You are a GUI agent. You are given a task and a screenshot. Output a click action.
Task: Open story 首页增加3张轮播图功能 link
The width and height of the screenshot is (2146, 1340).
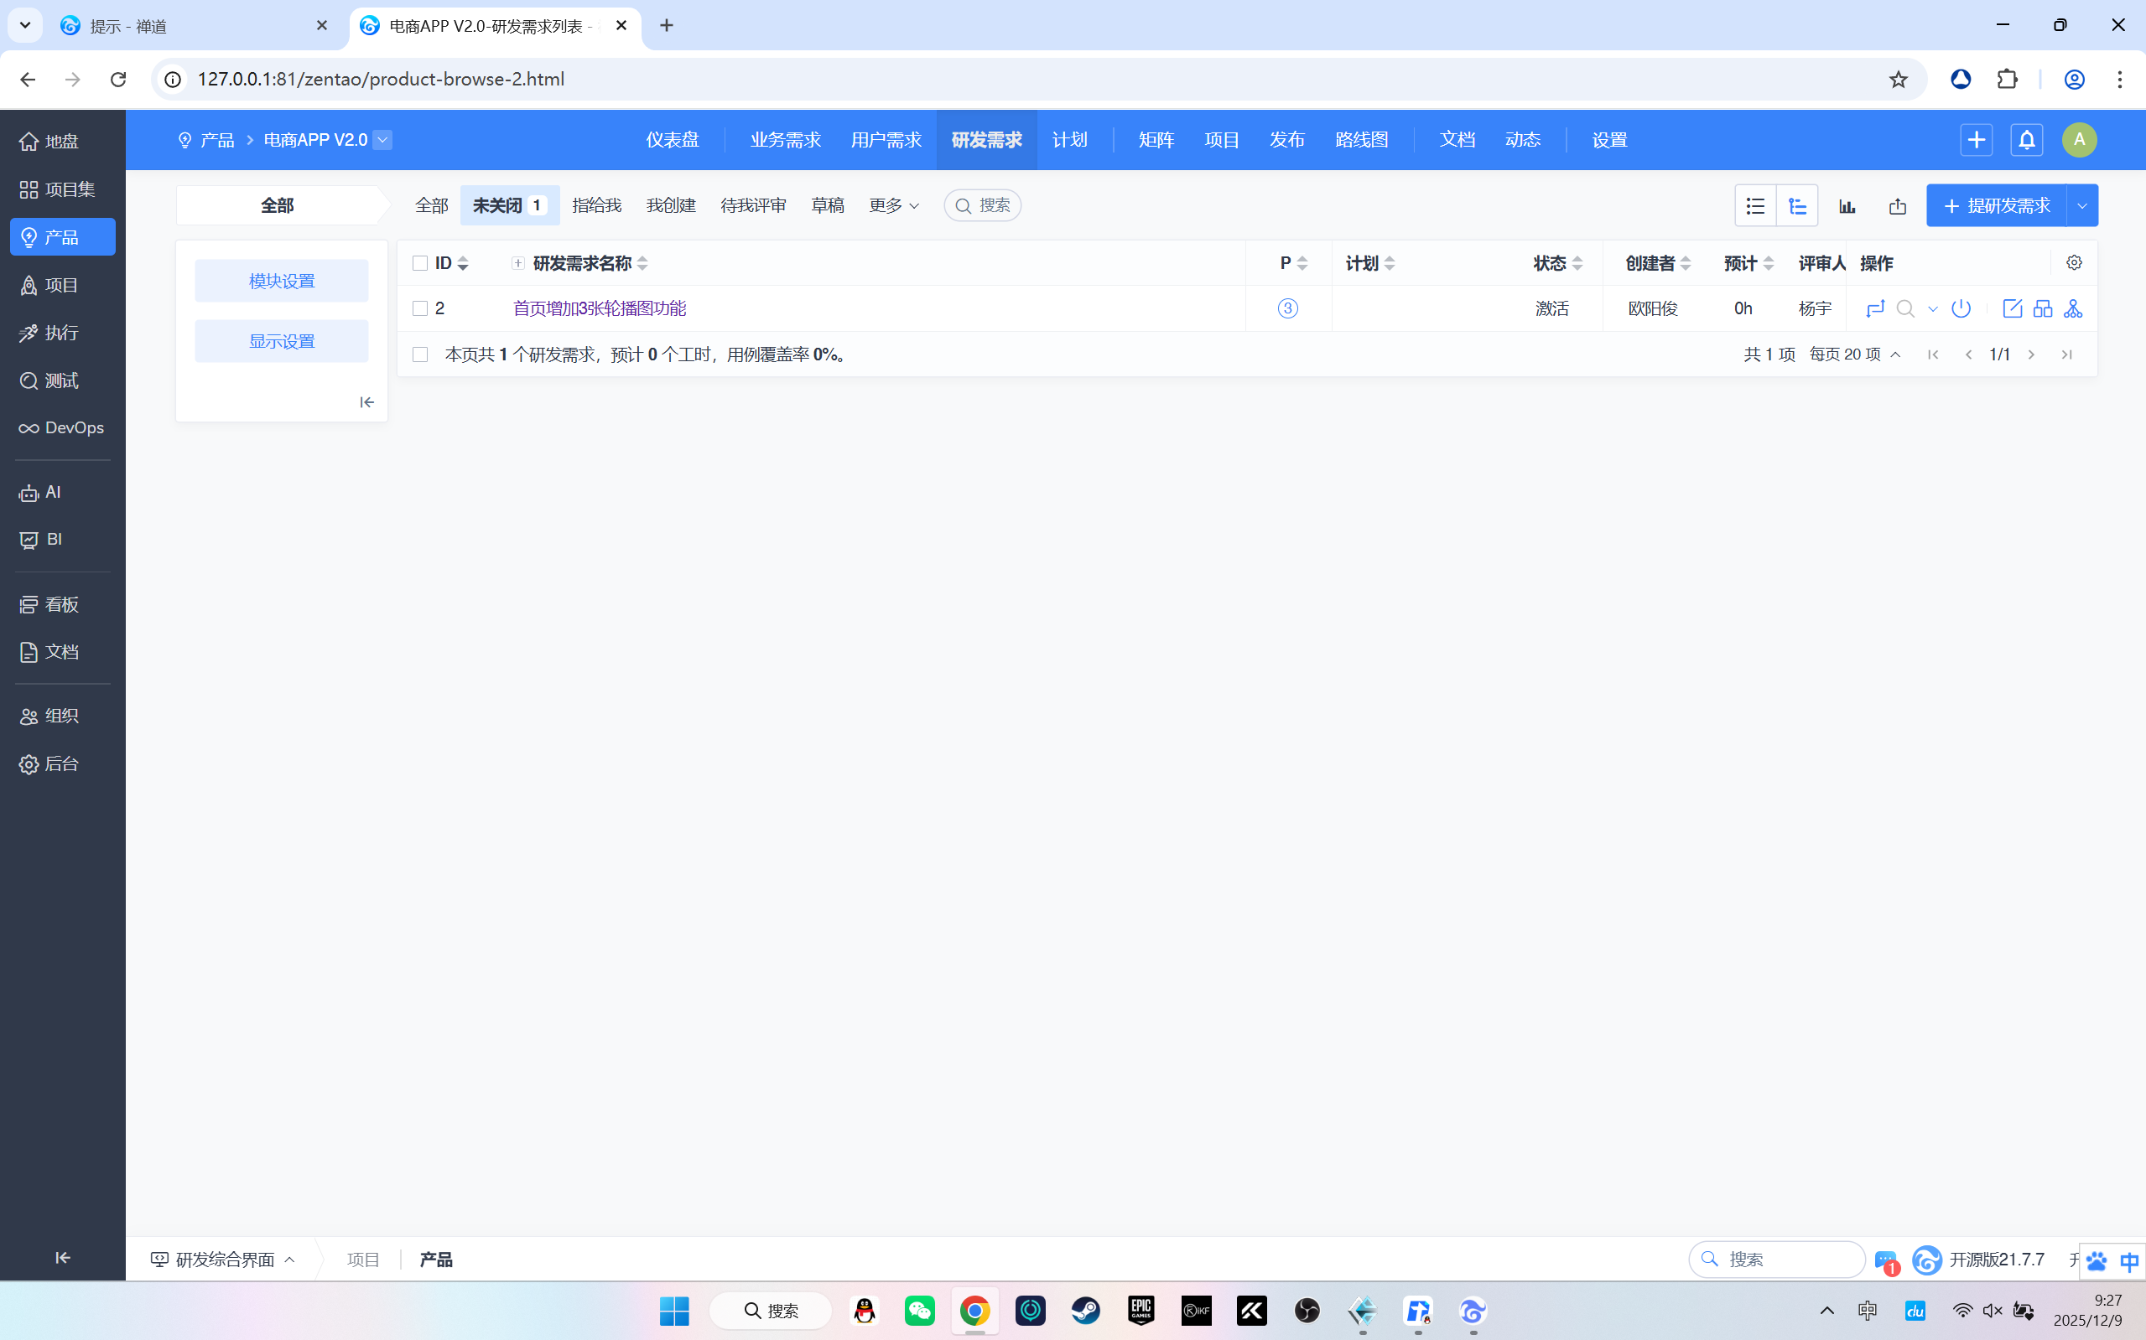tap(600, 308)
